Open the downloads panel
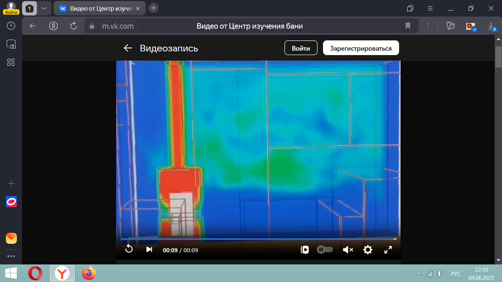The width and height of the screenshot is (502, 282). (491, 26)
